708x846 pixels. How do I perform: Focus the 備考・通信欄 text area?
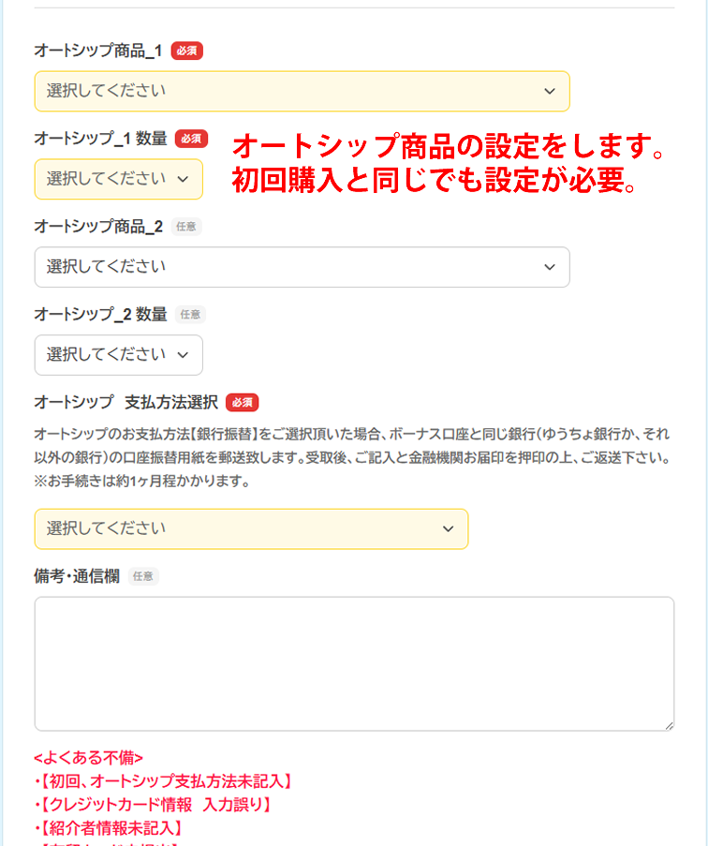[354, 663]
